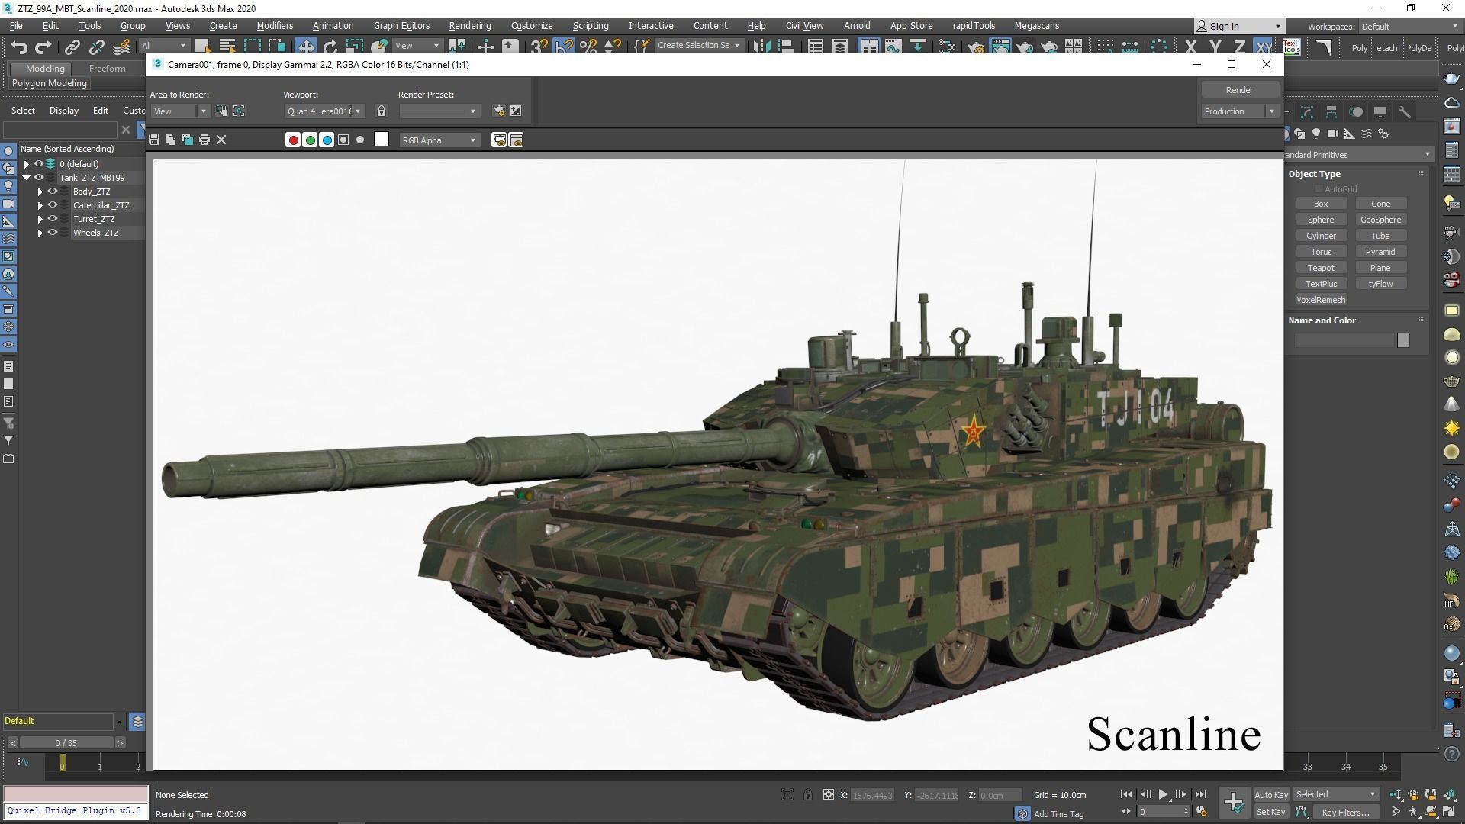The height and width of the screenshot is (824, 1465).
Task: Open the Render Setup dialog icon
Action: (499, 111)
